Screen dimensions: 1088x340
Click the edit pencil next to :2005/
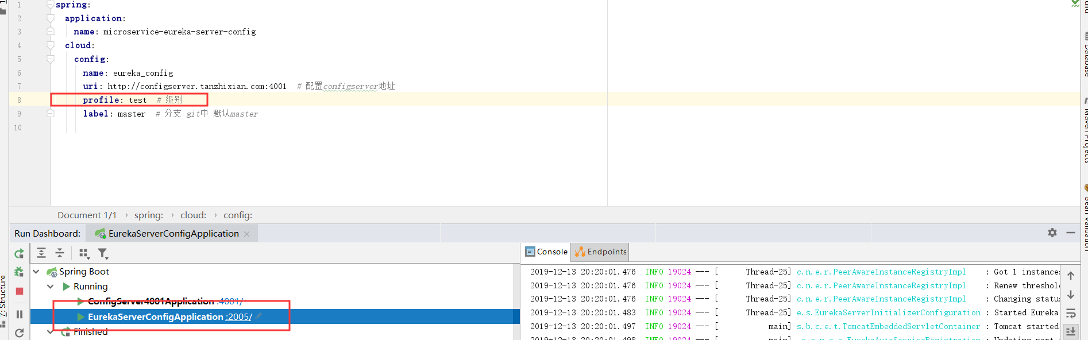tap(259, 316)
